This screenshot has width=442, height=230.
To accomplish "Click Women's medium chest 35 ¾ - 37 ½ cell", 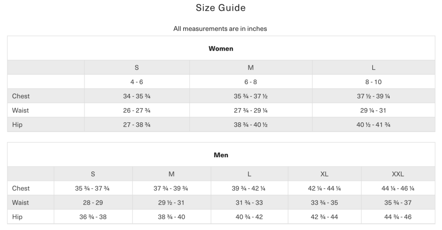I will coord(250,96).
